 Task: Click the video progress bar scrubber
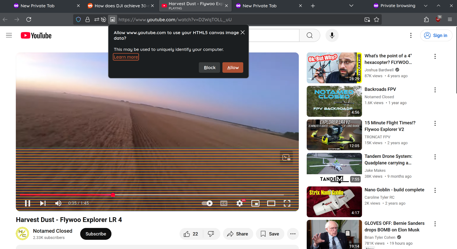pyautogui.click(x=113, y=195)
